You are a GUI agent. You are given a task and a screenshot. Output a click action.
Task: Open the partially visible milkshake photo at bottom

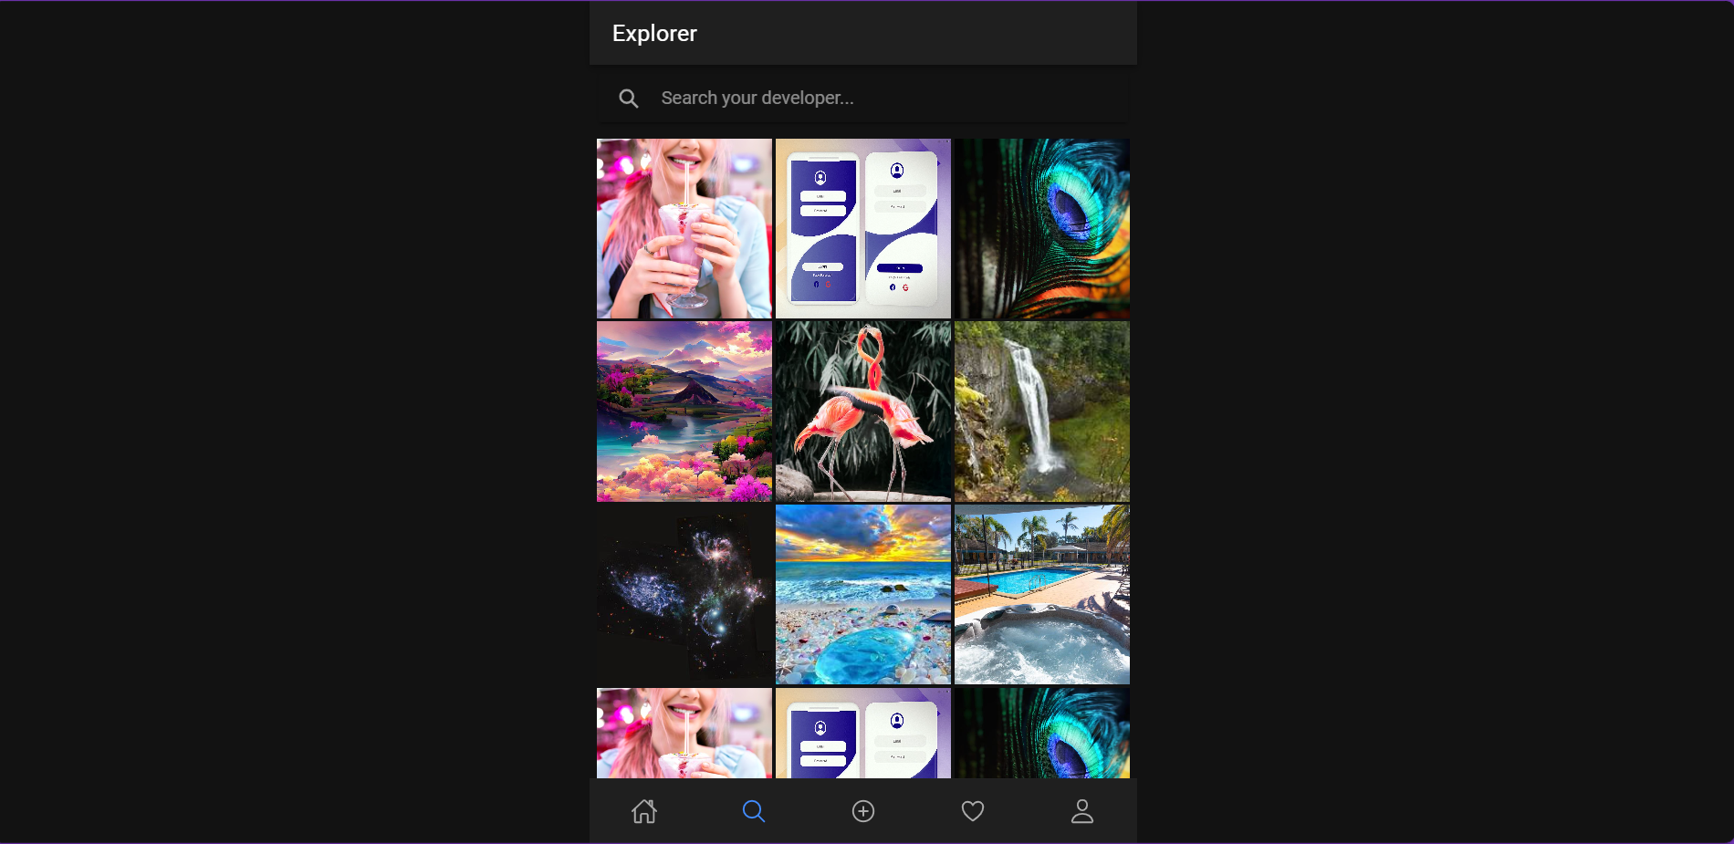coord(684,733)
